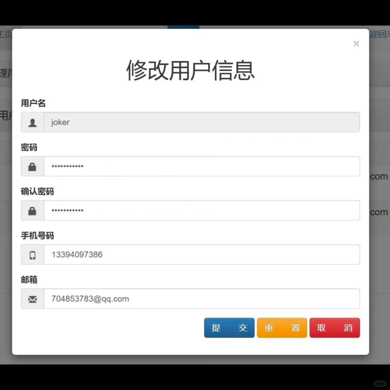Click the 用户名 field label
This screenshot has width=390, height=390.
[x=33, y=104]
